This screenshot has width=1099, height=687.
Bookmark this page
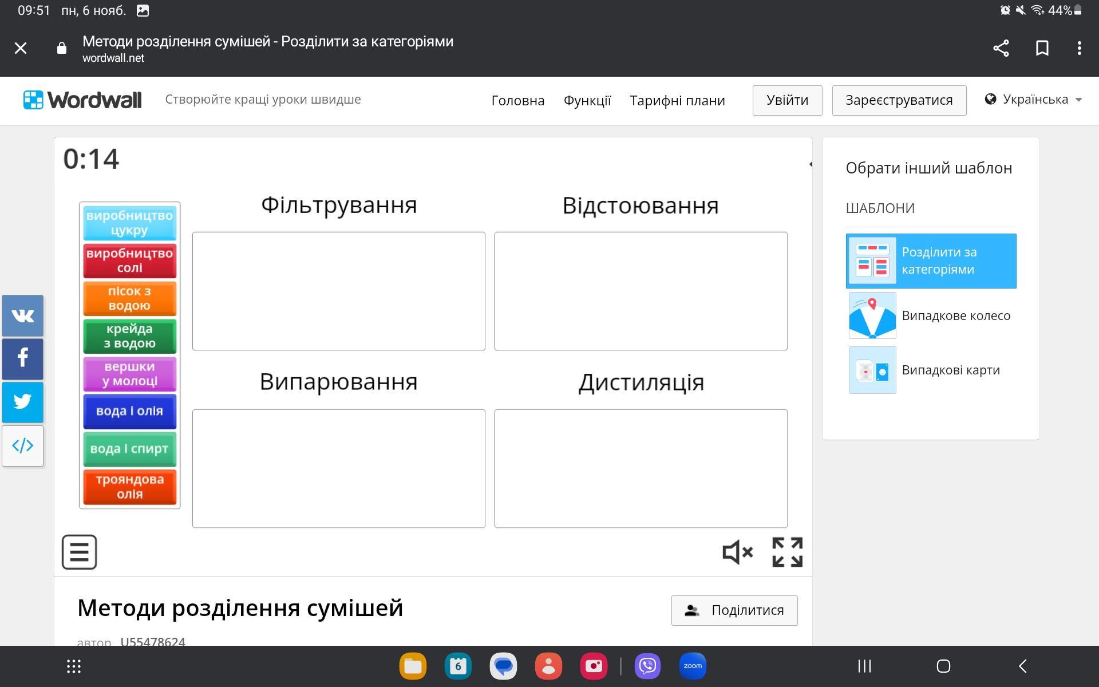tap(1042, 48)
